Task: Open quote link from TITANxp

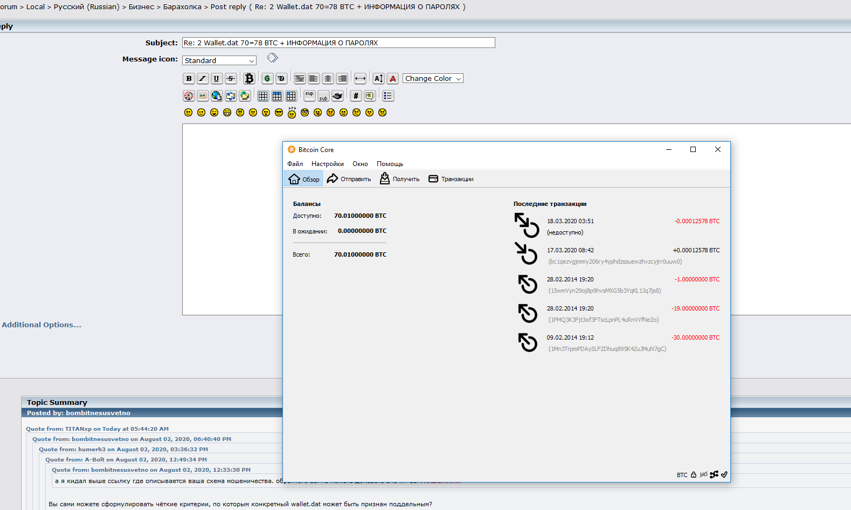Action: click(x=97, y=429)
